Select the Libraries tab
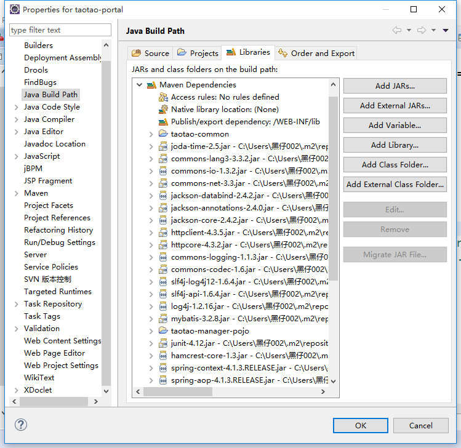 point(248,52)
